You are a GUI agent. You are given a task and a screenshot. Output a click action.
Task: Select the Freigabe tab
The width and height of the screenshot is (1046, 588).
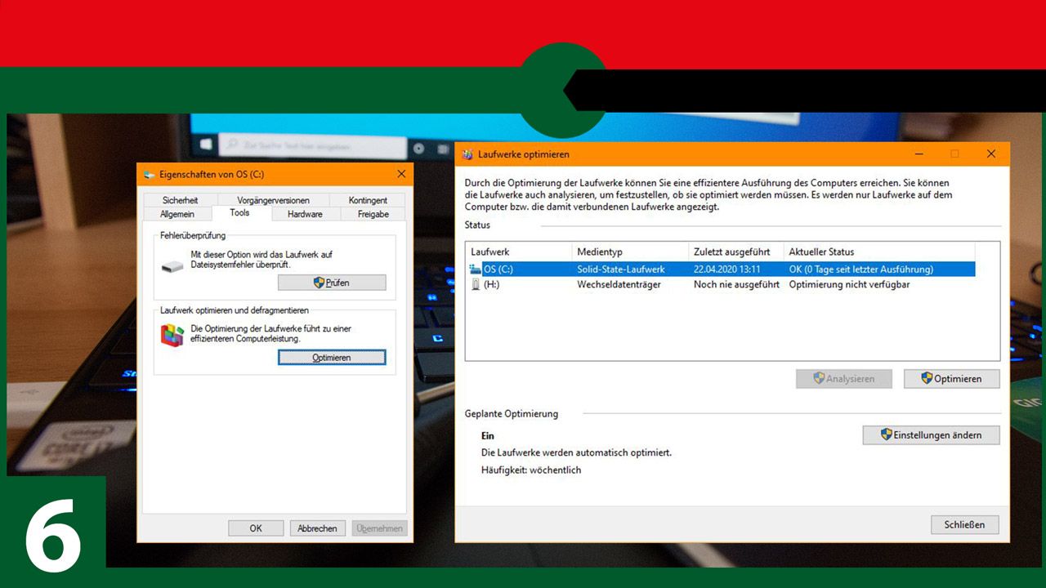click(x=373, y=213)
